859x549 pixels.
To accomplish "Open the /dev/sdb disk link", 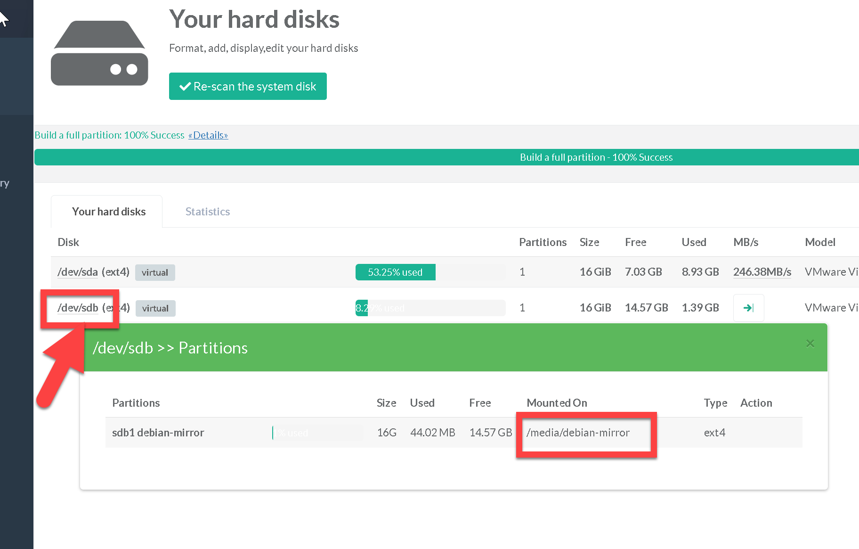I will [x=78, y=308].
